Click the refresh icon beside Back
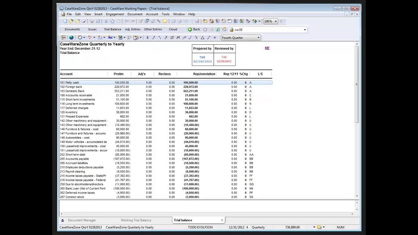 (217, 29)
